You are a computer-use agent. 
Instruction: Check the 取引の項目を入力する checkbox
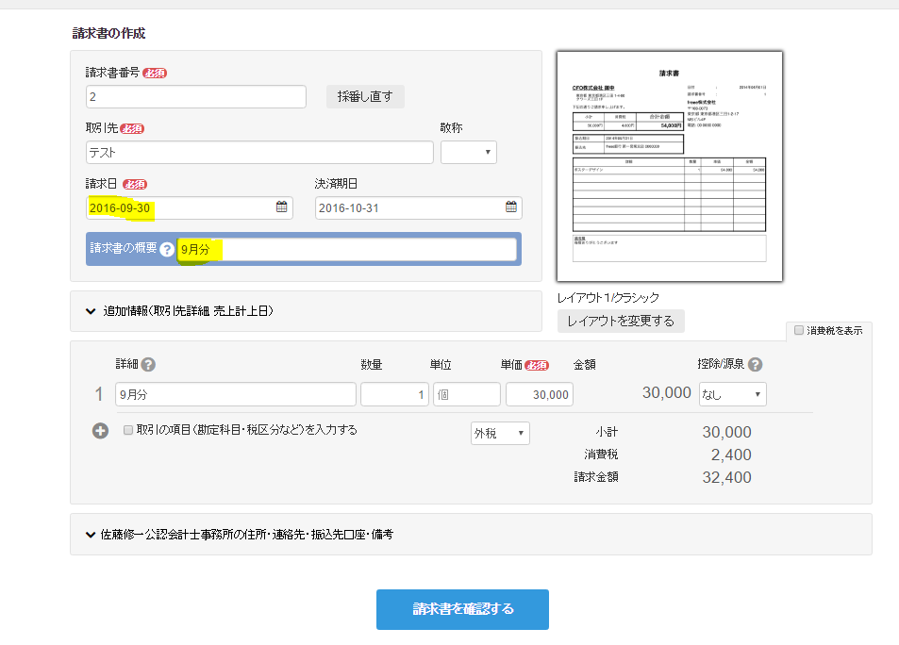pos(129,430)
